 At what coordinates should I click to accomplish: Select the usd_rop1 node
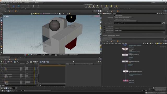pos(126,81)
